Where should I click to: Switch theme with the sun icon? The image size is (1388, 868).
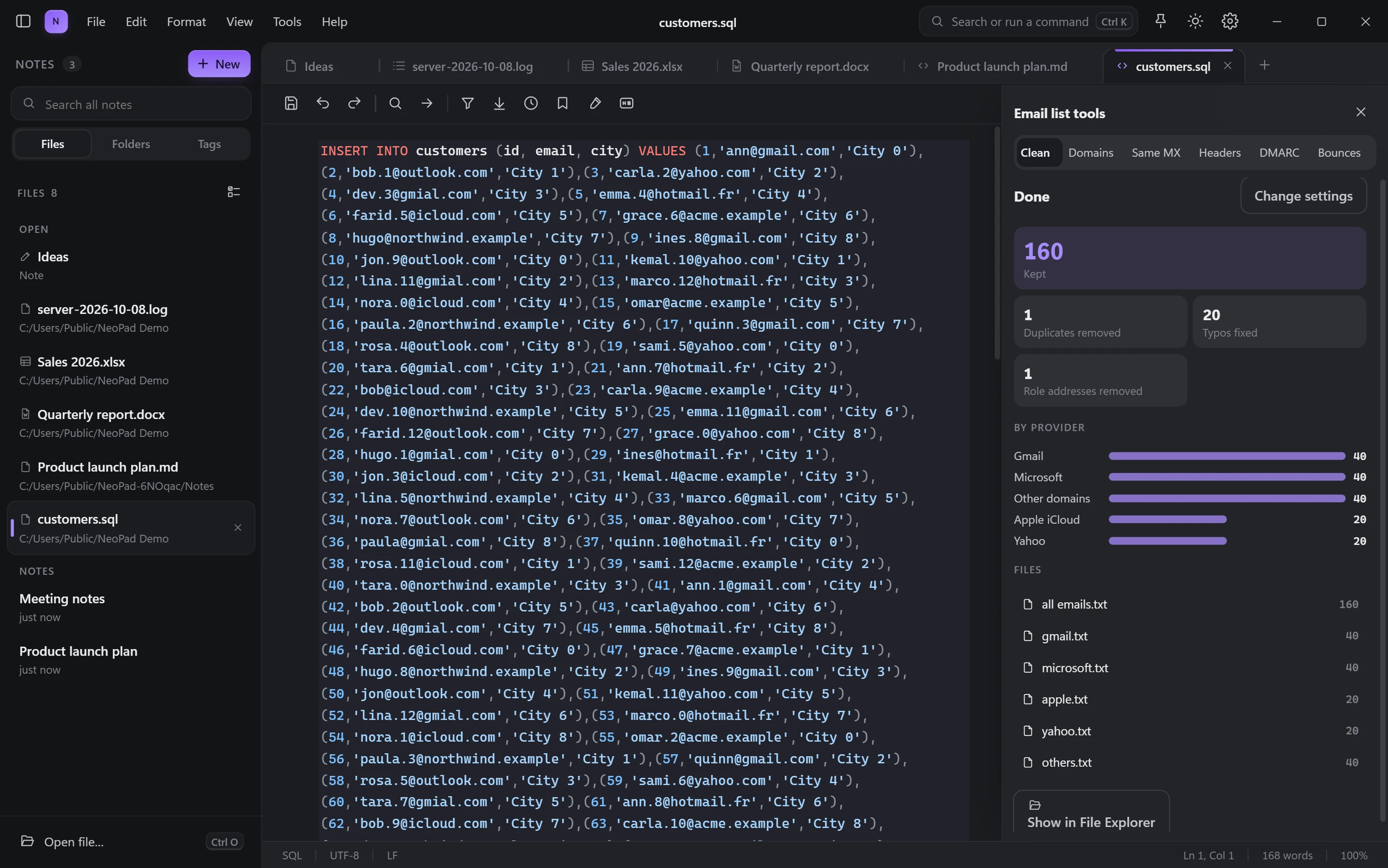(x=1195, y=21)
